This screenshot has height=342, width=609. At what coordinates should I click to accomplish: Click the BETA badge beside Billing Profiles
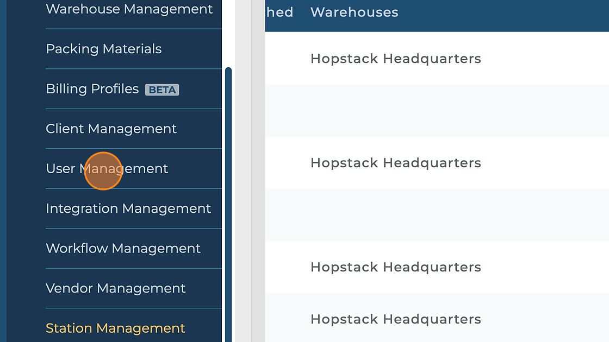tap(162, 90)
